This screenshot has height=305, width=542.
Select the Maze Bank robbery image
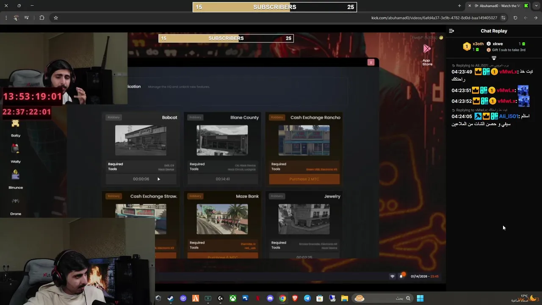click(x=222, y=219)
